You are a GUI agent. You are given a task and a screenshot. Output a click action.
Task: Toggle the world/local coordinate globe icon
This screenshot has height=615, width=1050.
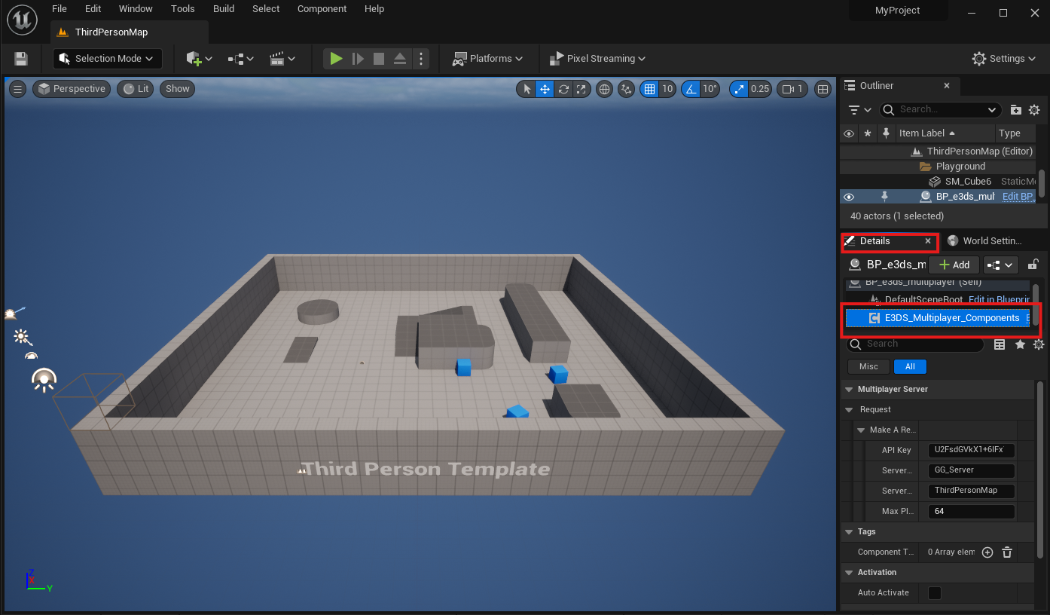pyautogui.click(x=604, y=89)
